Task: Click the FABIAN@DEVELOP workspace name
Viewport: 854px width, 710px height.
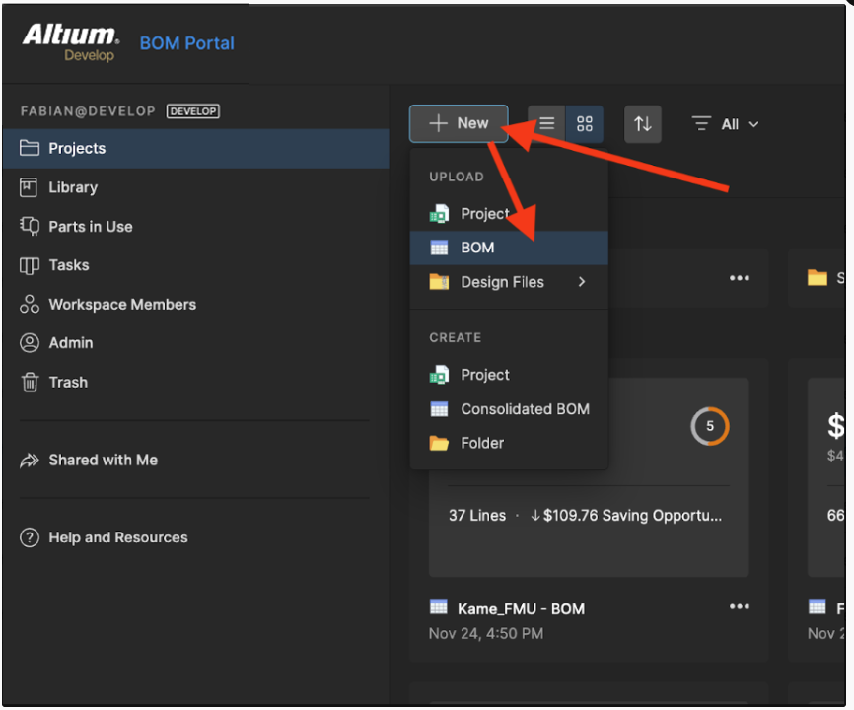Action: click(x=88, y=111)
